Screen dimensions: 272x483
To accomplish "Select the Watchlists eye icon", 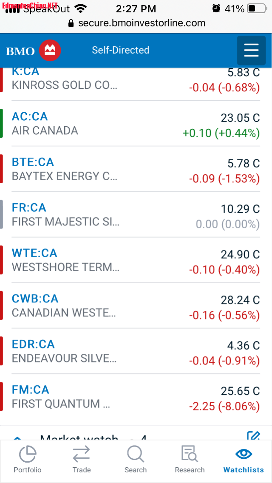I will 244,454.
